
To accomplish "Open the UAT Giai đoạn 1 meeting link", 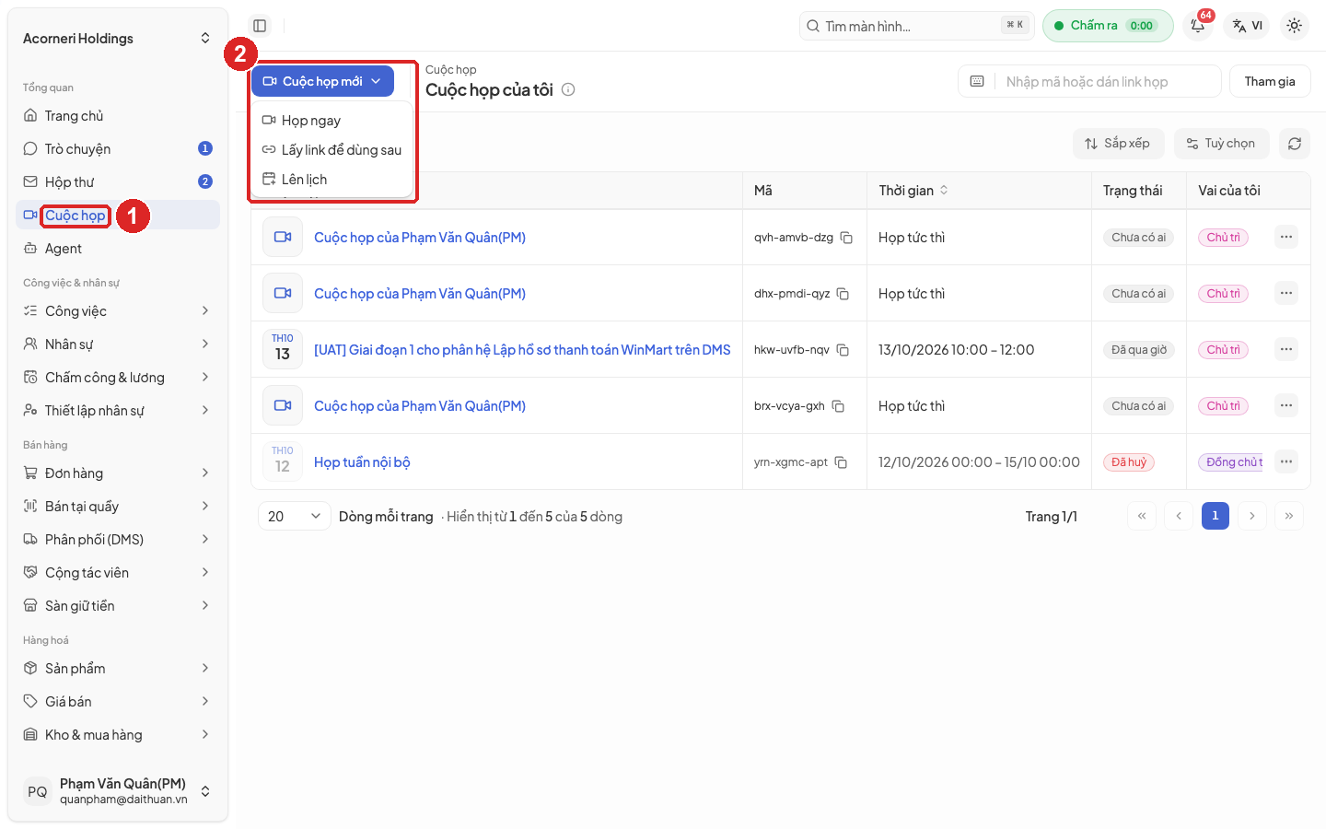I will tap(522, 350).
